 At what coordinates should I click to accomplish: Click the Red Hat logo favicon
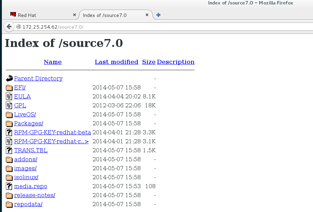(x=13, y=15)
